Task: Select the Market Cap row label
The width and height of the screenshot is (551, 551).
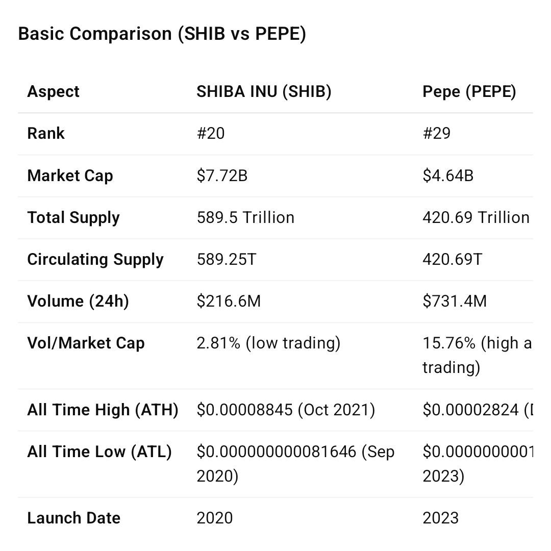Action: (70, 176)
